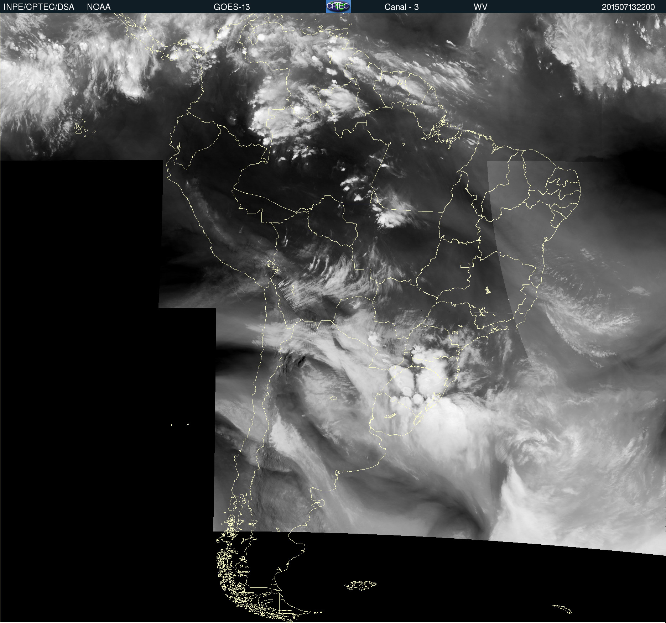The image size is (666, 623).
Task: Click the 'Canal - 3' channel label
Action: click(401, 7)
